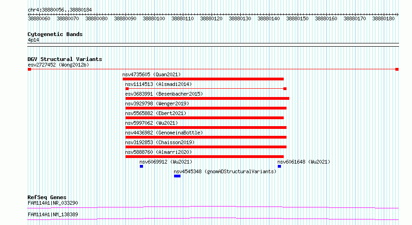The image size is (412, 225).
Task: Open variant nsv5565882 (Ebert2021) label
Action: pos(156,113)
